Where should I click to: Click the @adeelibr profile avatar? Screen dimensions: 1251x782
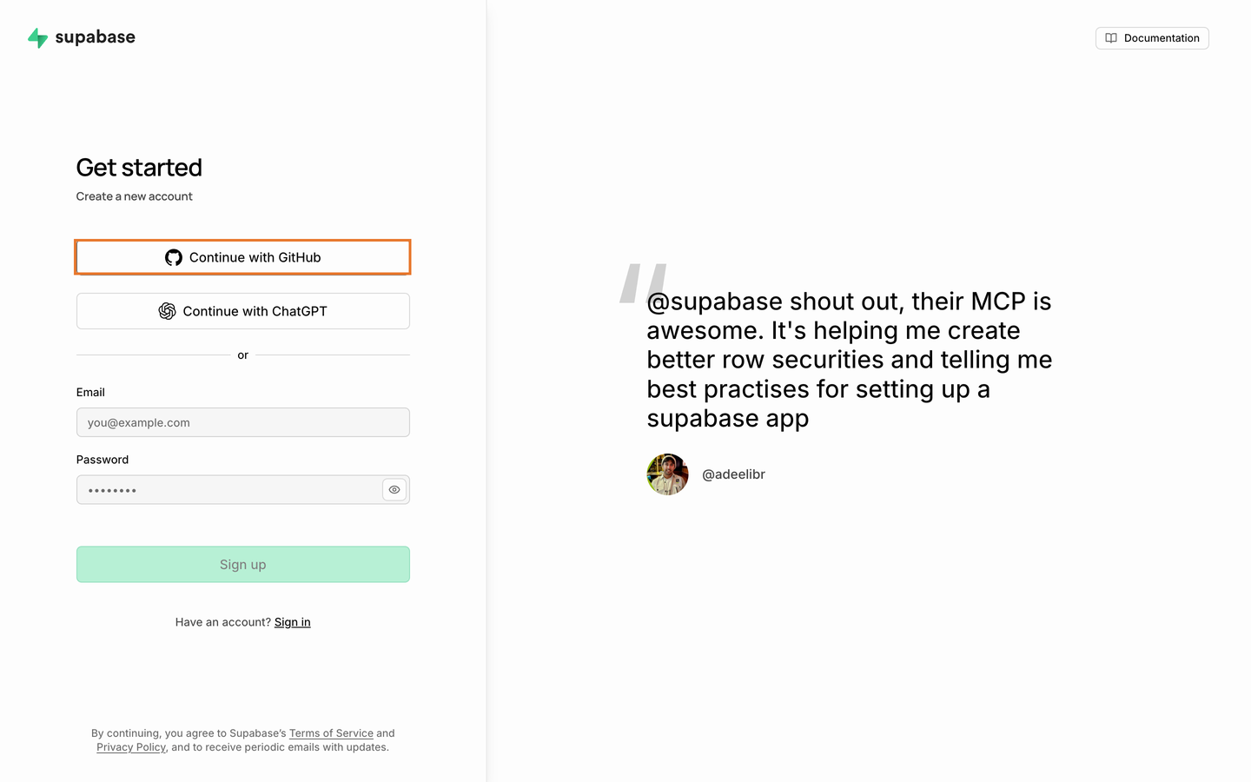[668, 474]
